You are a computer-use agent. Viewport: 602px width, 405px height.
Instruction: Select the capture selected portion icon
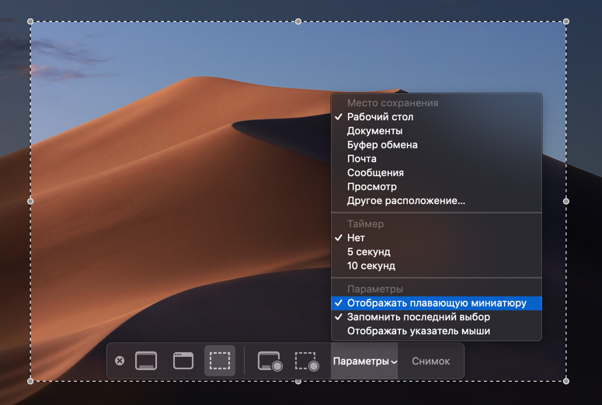[x=220, y=361]
